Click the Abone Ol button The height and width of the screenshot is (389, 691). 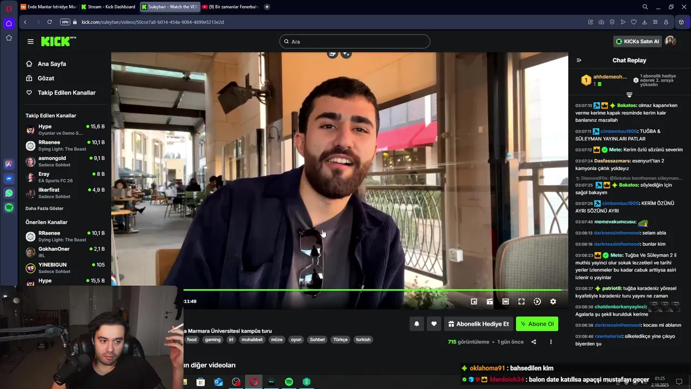[x=537, y=324]
